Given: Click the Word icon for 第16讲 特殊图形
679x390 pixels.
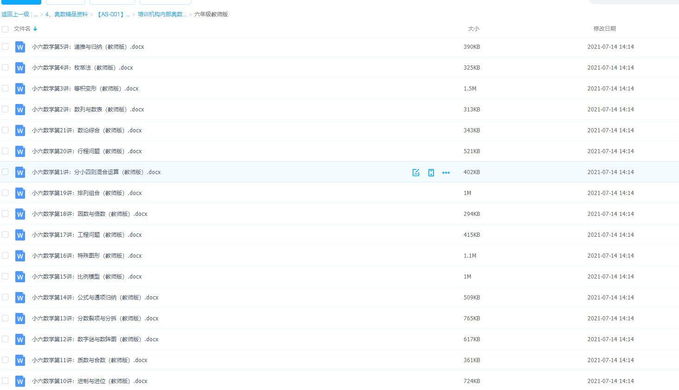Looking at the screenshot, I should click(x=20, y=256).
